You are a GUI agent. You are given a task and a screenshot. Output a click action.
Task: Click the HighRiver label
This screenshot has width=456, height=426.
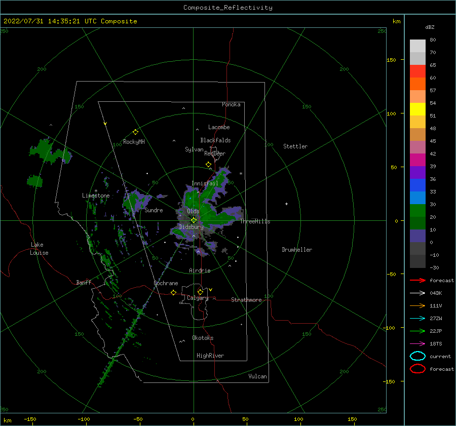coord(210,356)
